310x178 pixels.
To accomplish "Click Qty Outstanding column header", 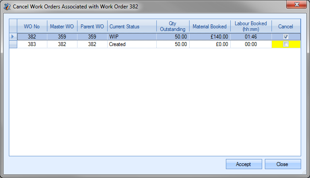I will pos(173,26).
